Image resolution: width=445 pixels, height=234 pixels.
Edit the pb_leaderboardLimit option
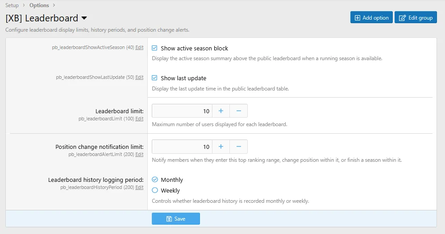[x=139, y=119]
